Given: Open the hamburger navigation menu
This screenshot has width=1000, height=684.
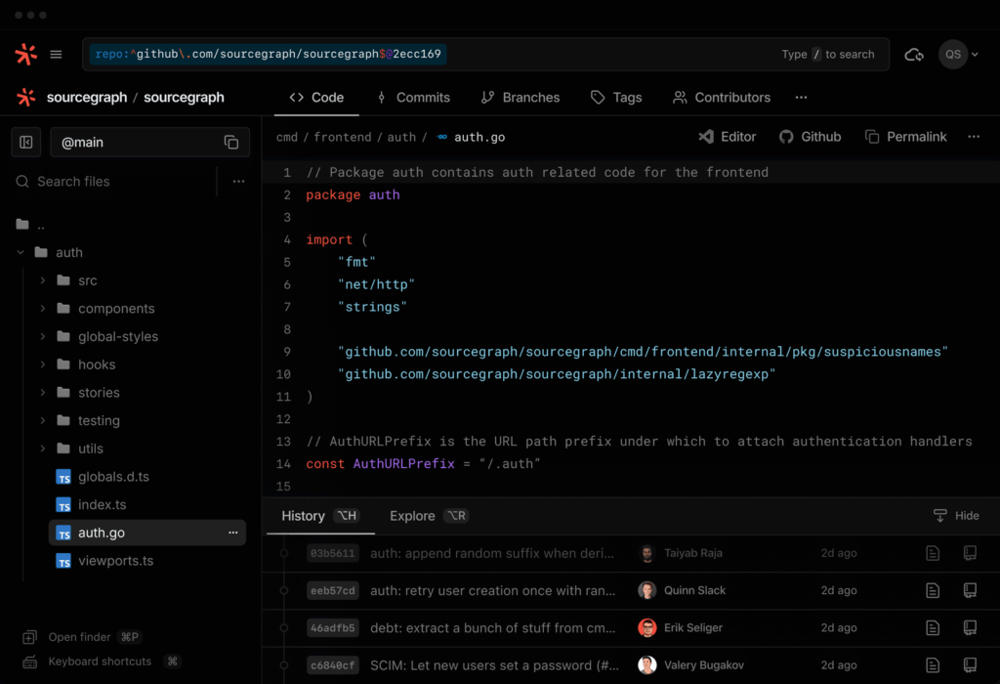Looking at the screenshot, I should click(x=57, y=55).
